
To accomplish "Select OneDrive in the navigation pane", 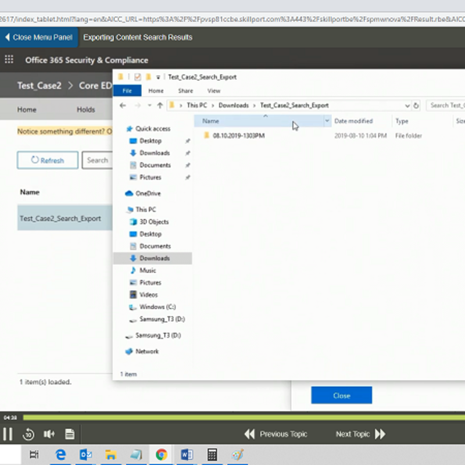I will [x=148, y=194].
